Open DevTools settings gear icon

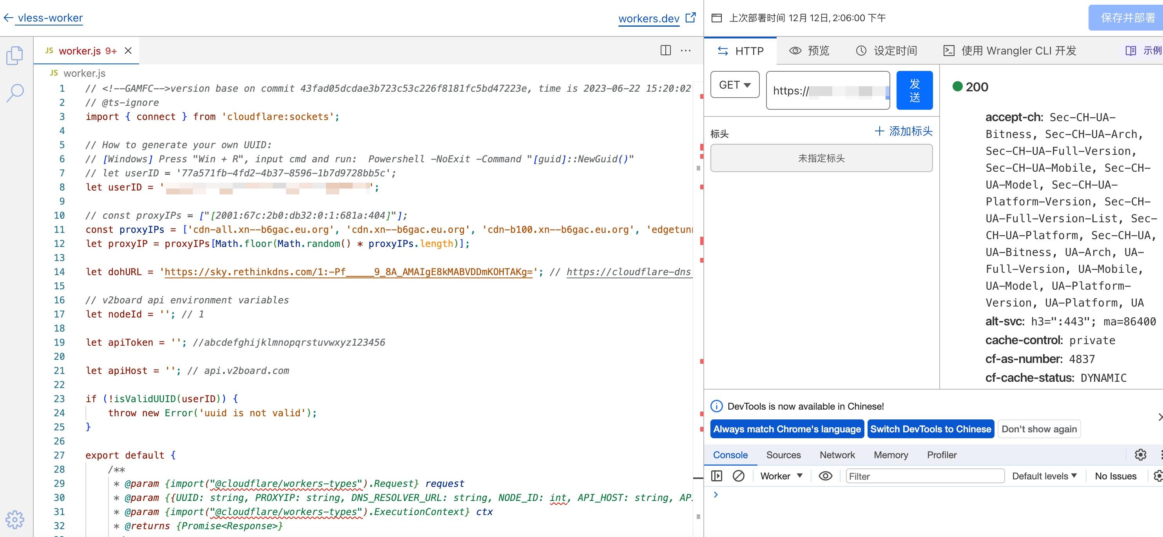(x=1140, y=455)
